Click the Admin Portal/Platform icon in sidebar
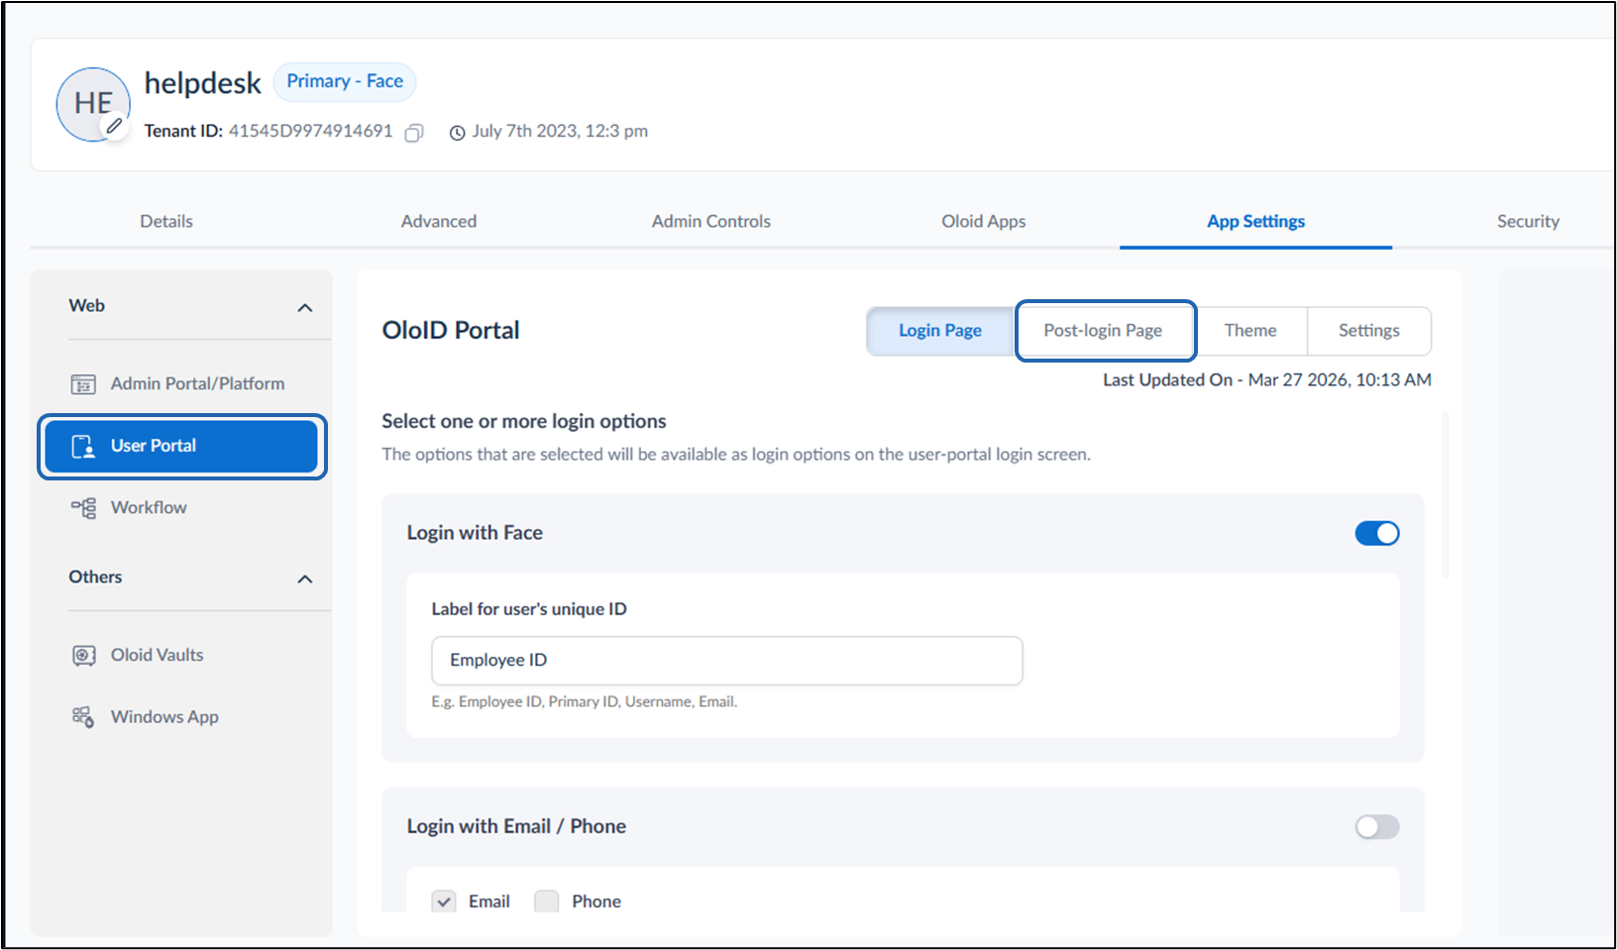Image resolution: width=1617 pixels, height=950 pixels. 83,384
